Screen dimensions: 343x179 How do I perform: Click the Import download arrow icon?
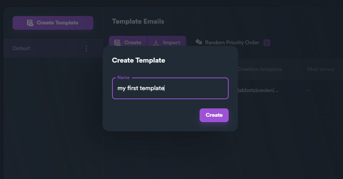tap(156, 43)
